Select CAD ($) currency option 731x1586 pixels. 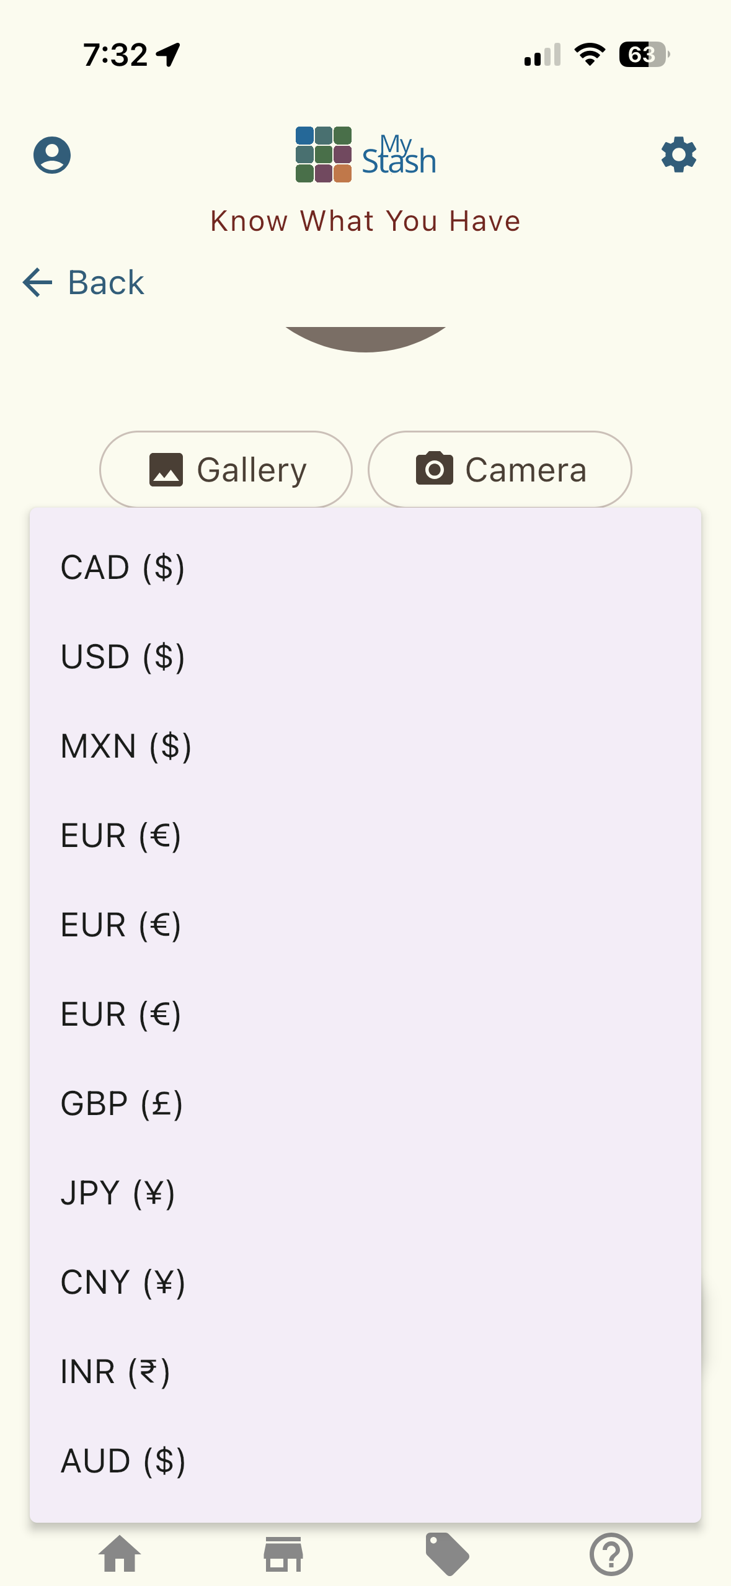pyautogui.click(x=123, y=568)
